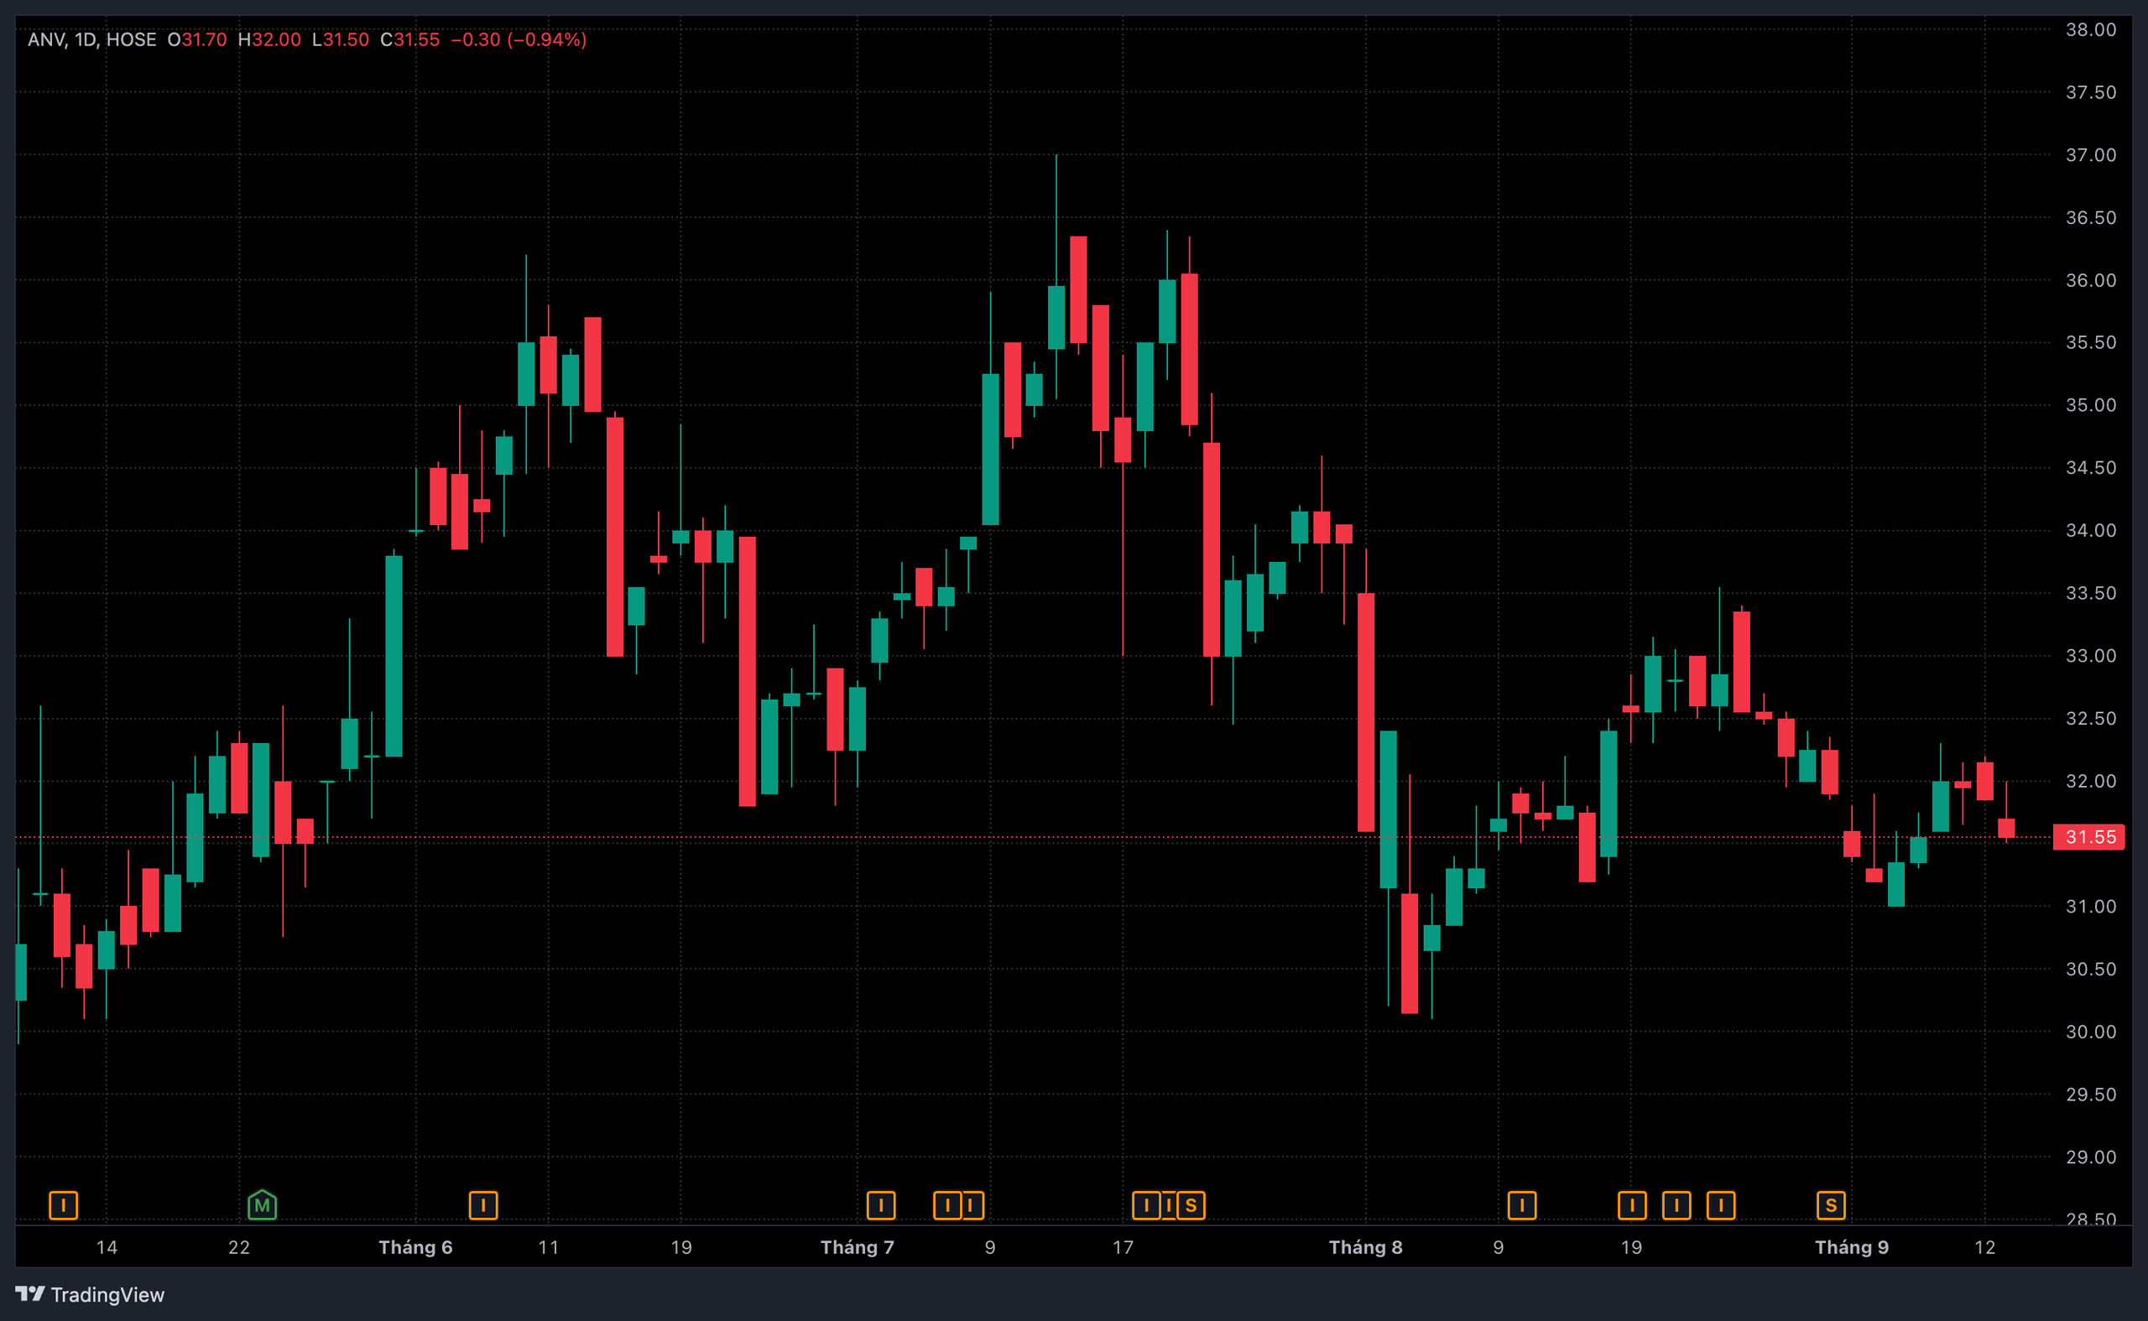The height and width of the screenshot is (1321, 2148).
Task: Click the ANV, 1D, HOSE symbol title
Action: click(x=91, y=39)
